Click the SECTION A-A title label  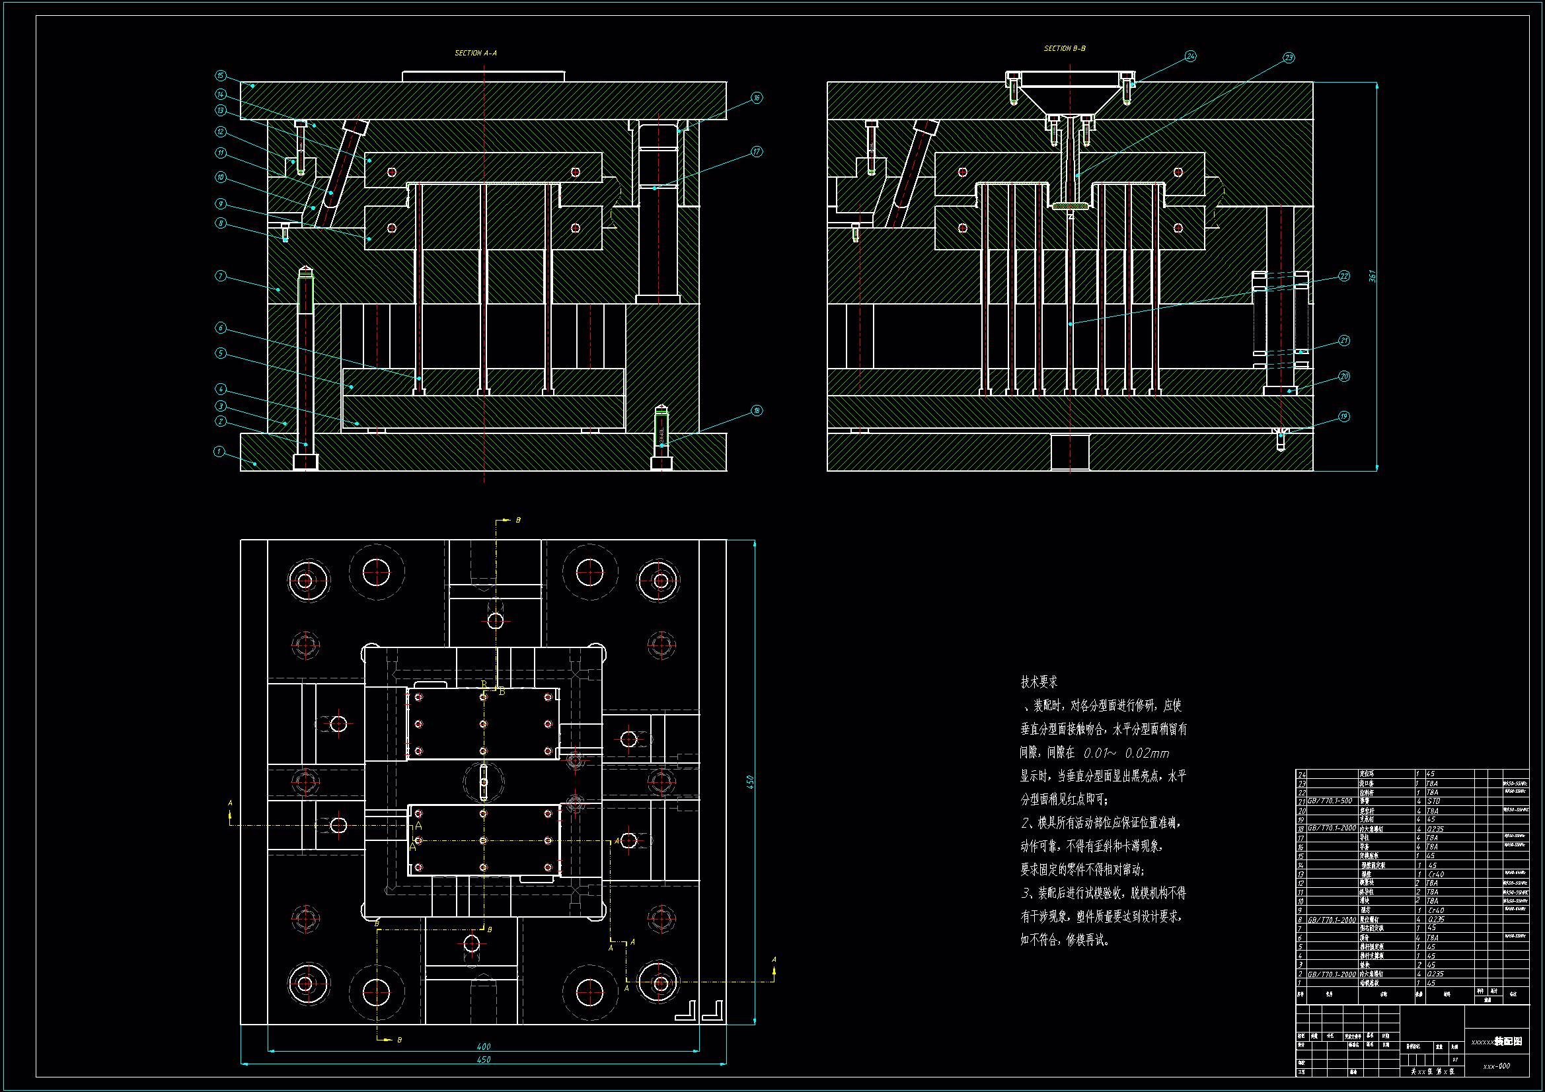tap(476, 52)
